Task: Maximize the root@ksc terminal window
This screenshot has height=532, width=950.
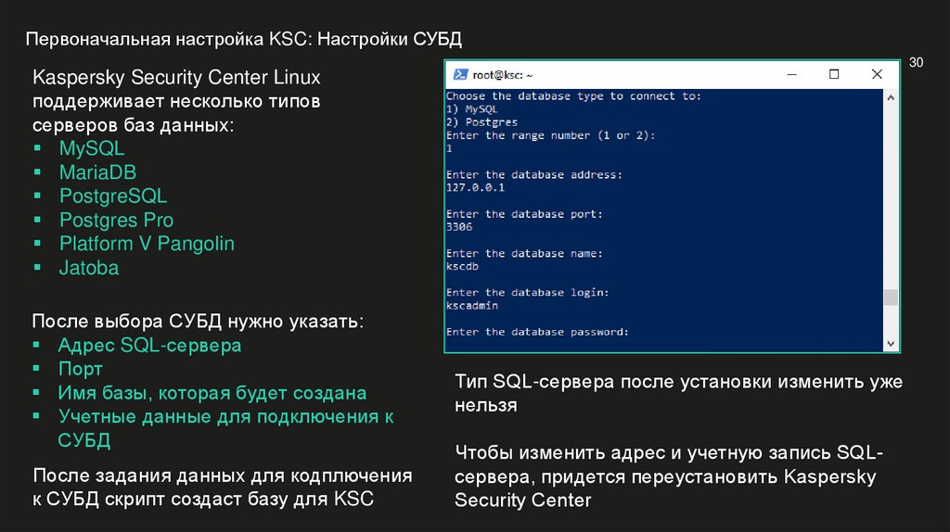Action: pos(834,74)
